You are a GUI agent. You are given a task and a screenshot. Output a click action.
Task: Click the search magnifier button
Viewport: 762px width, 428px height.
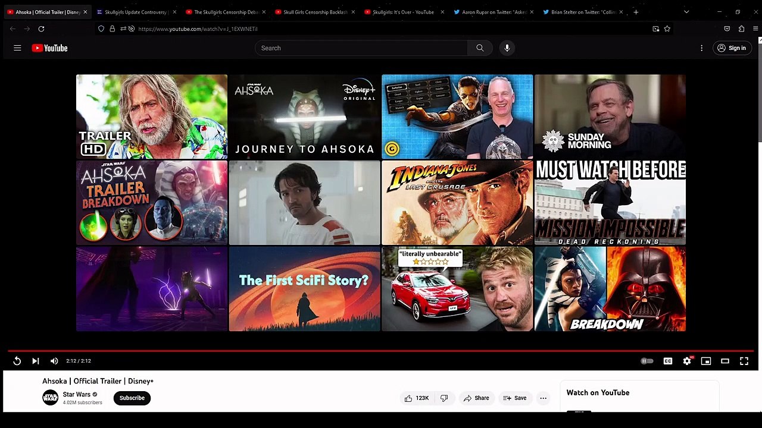click(480, 48)
